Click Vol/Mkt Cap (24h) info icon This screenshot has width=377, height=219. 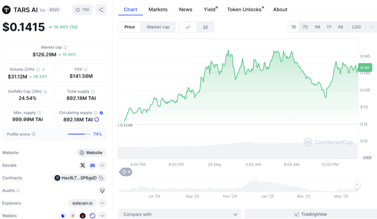point(45,92)
